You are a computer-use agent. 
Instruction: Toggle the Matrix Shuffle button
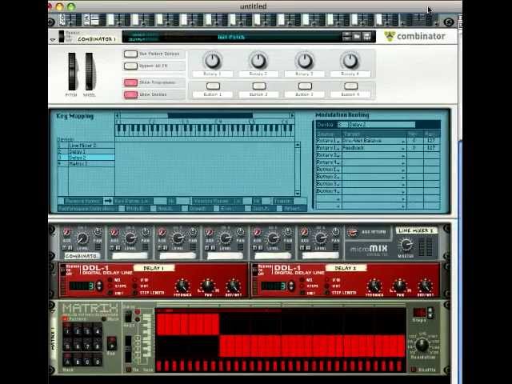(x=414, y=370)
